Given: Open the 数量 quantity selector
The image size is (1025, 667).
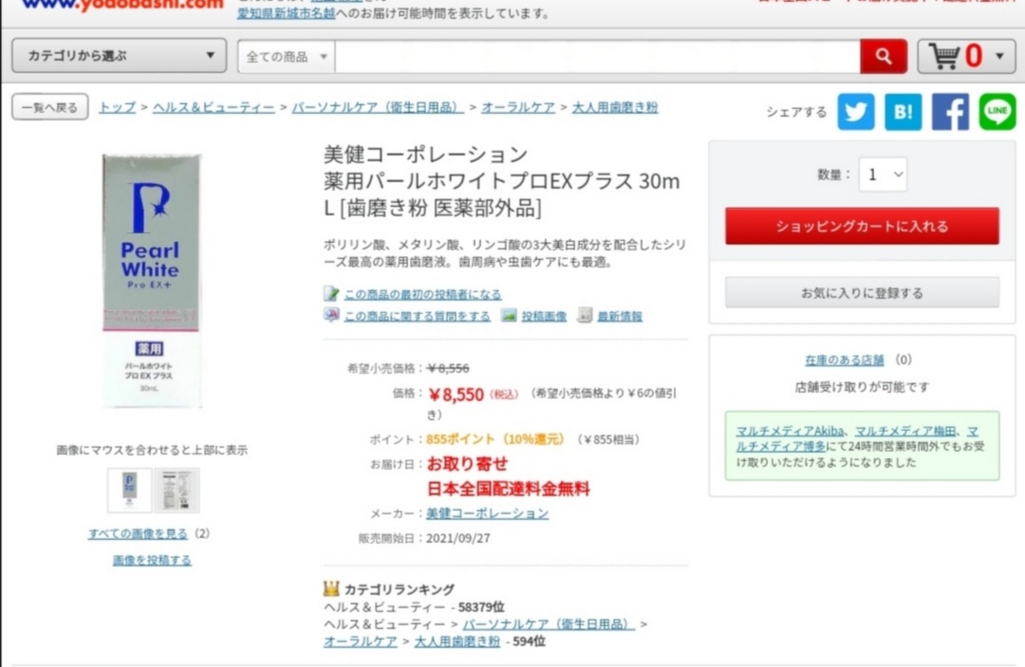Looking at the screenshot, I should coord(883,175).
